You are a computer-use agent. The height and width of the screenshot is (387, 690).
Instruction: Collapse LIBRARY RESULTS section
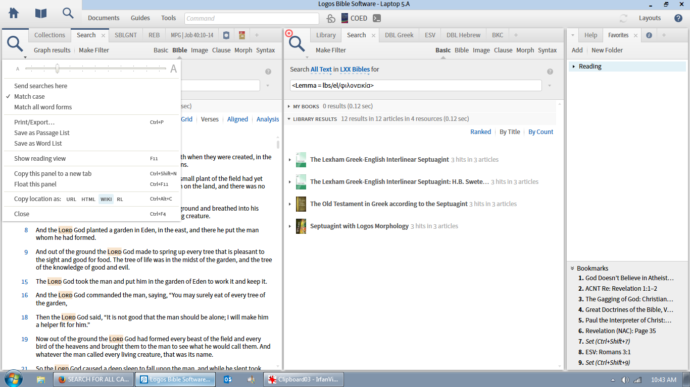click(289, 119)
